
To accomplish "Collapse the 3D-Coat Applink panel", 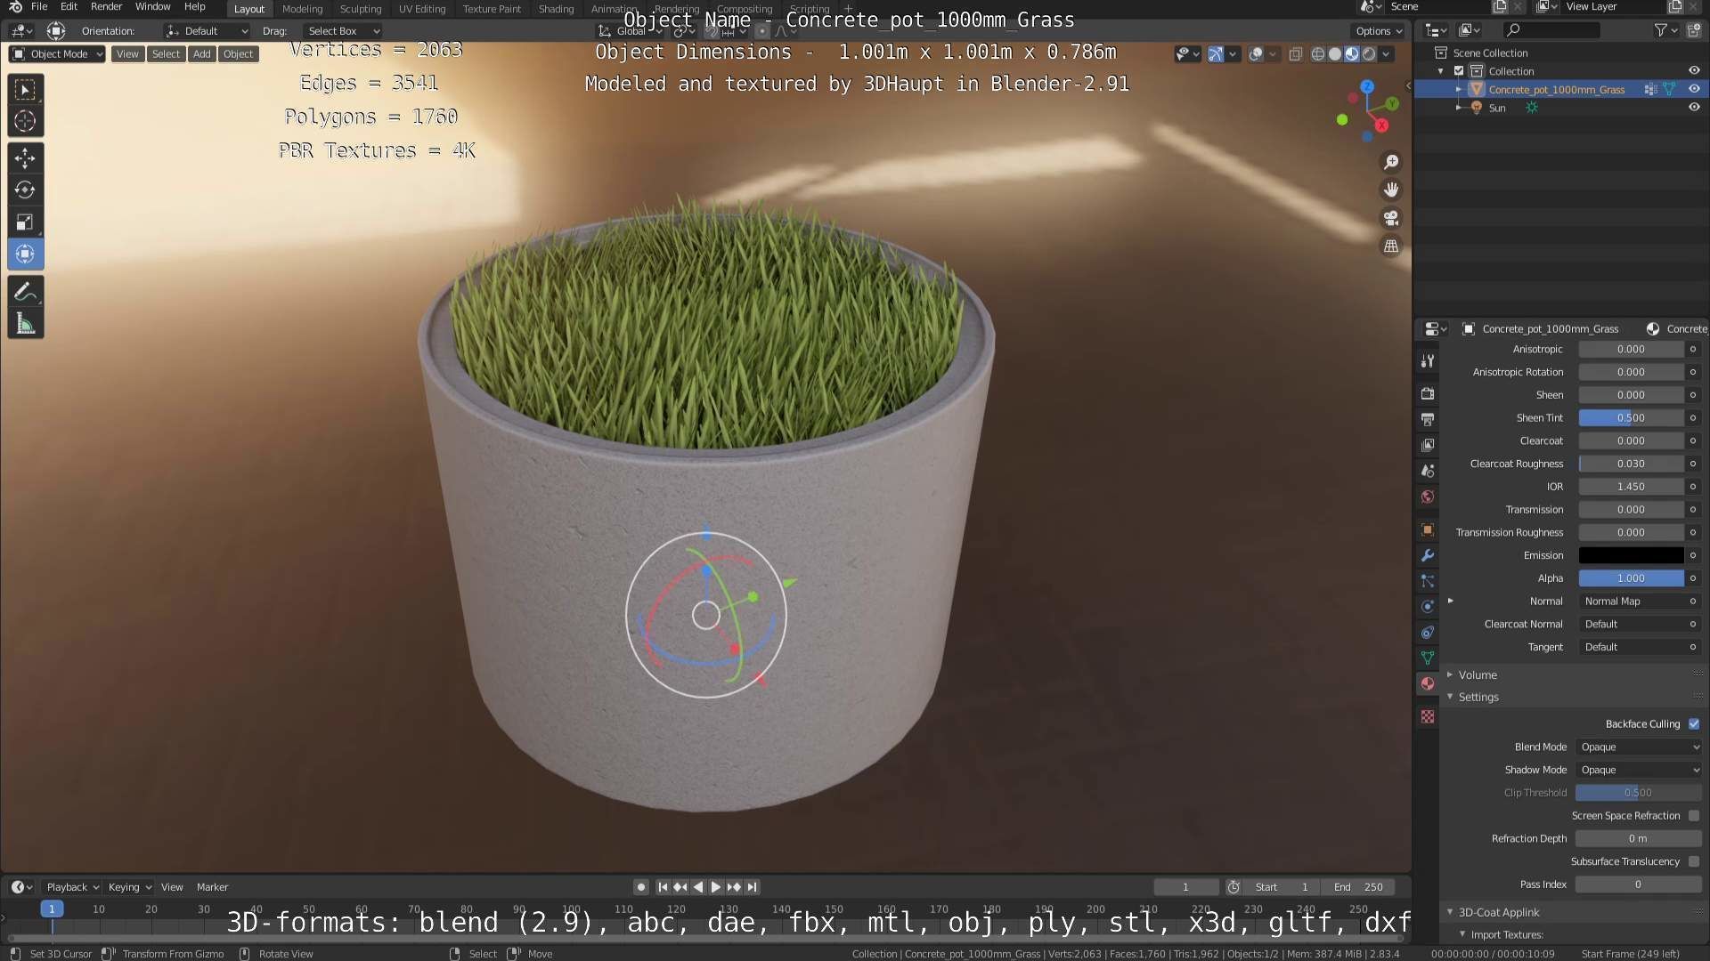I will pyautogui.click(x=1498, y=912).
